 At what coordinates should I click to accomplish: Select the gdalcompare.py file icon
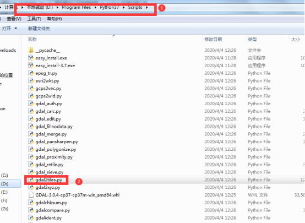click(31, 210)
